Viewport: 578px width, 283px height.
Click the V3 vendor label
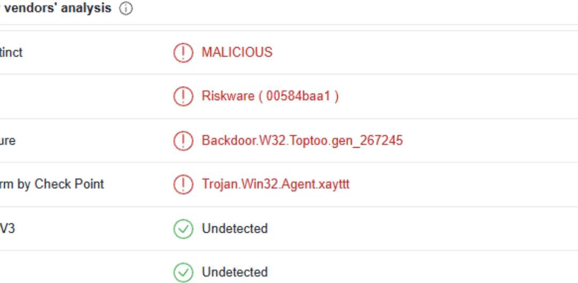[x=7, y=229]
